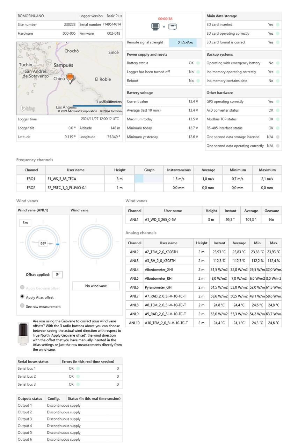Select Apply Geovane offset radio button
Screen dimensions: 298x448
pos(22,288)
